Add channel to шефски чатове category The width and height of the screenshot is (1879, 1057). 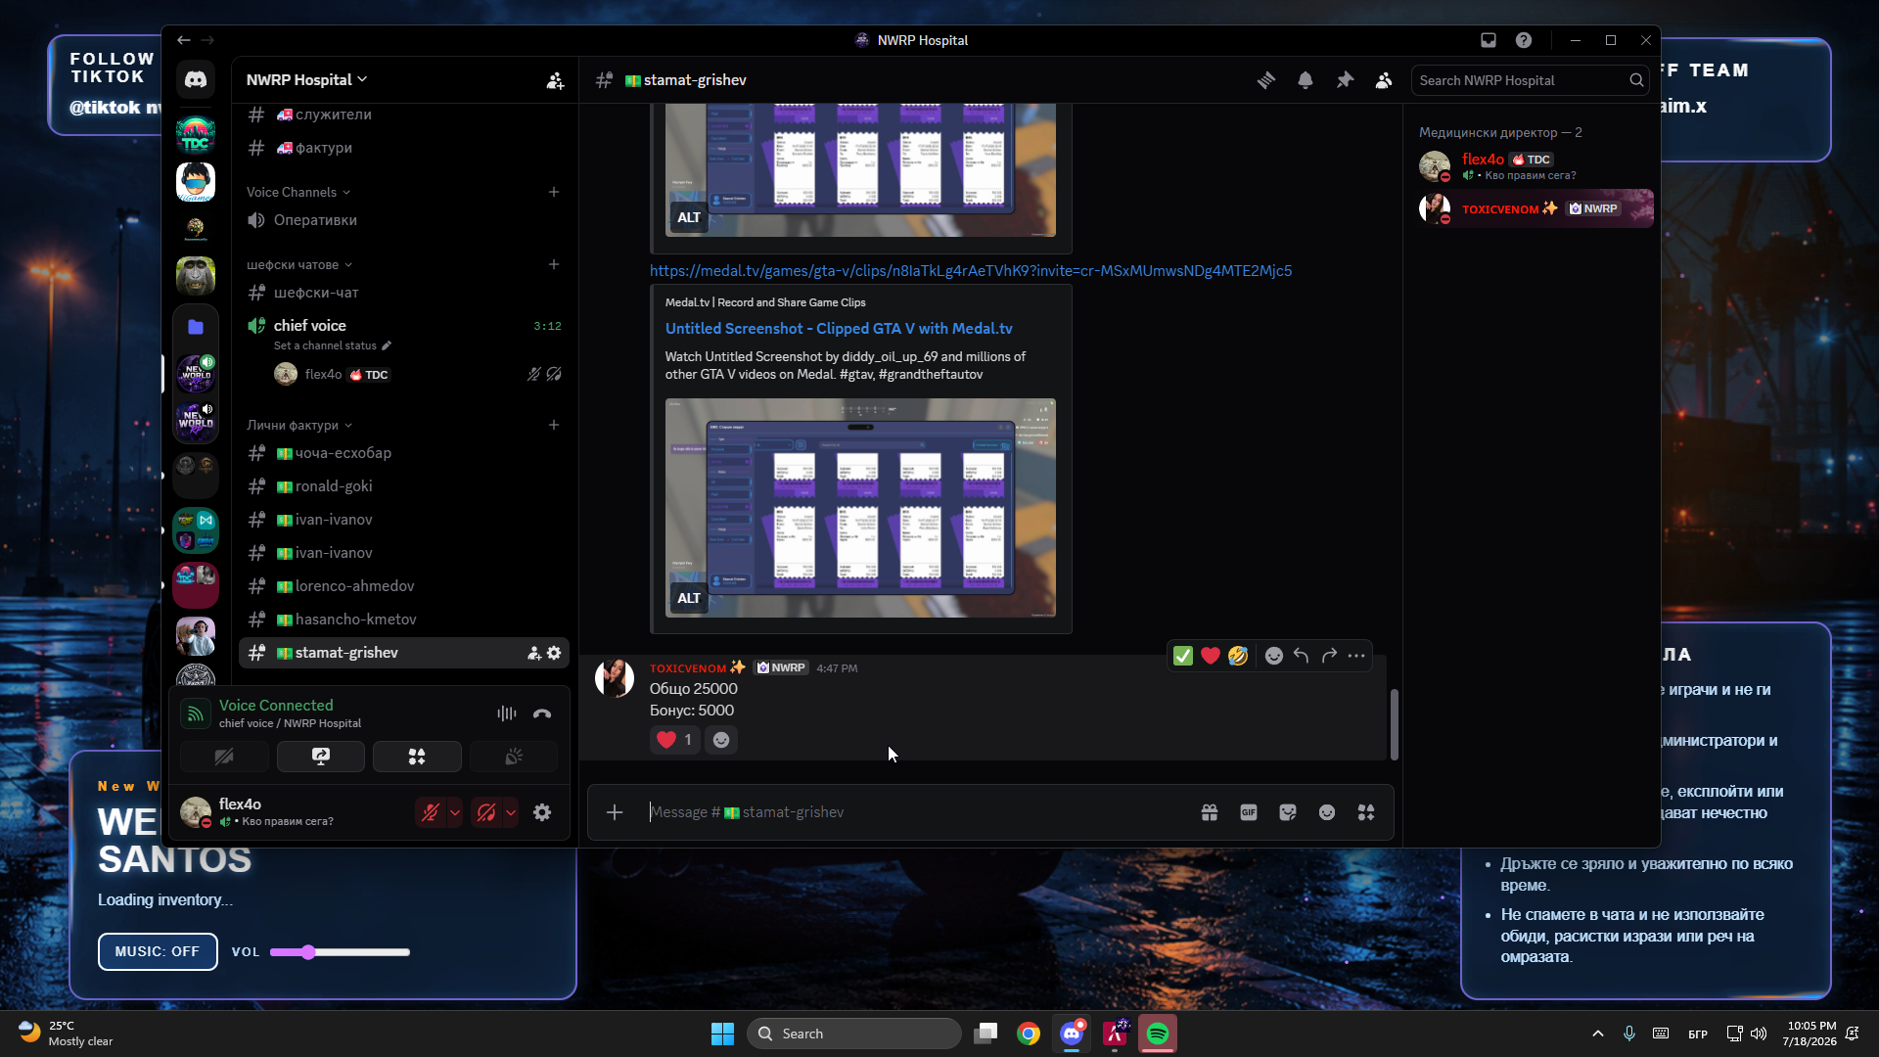pyautogui.click(x=554, y=264)
